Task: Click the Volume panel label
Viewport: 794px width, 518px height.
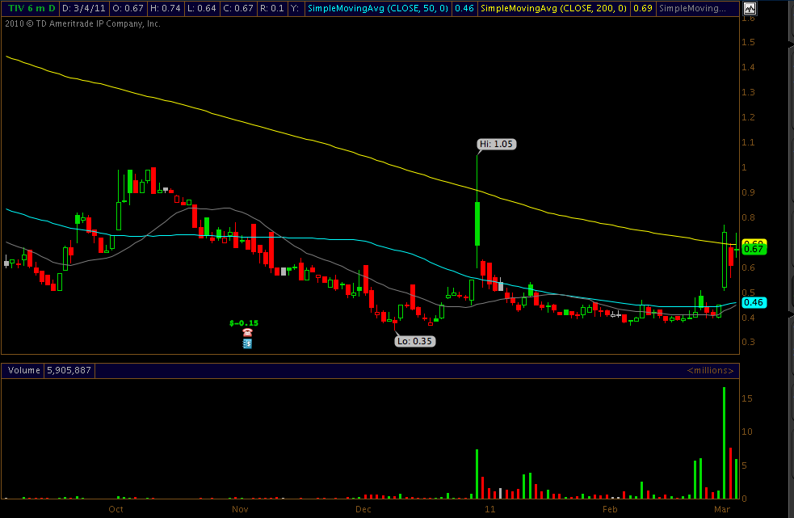Action: click(23, 370)
